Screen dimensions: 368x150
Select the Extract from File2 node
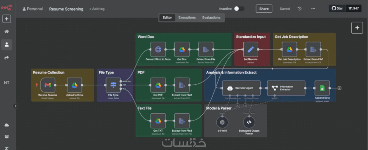(x=182, y=85)
